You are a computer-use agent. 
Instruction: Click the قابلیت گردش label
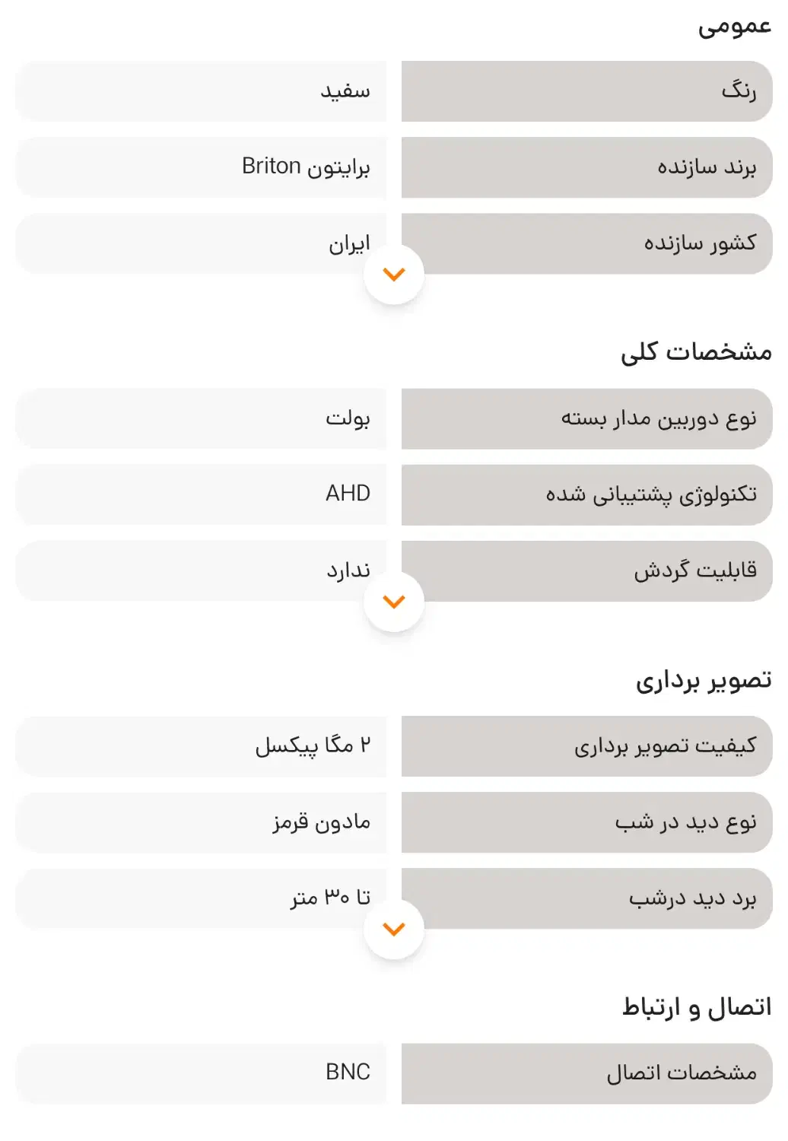(x=586, y=570)
